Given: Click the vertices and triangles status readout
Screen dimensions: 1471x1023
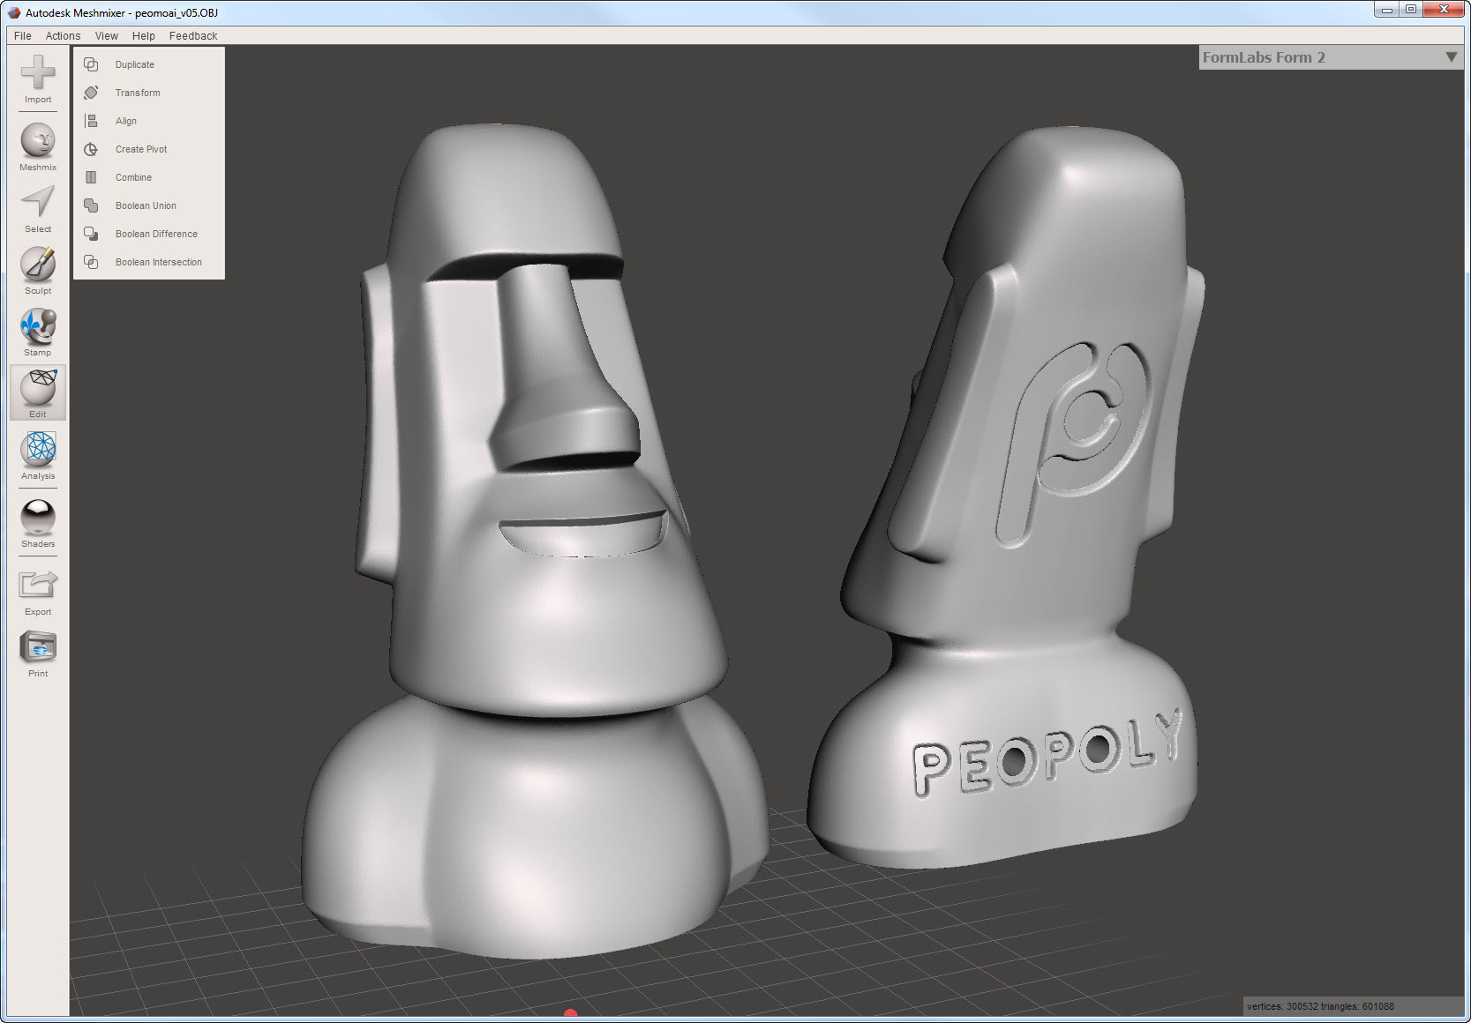Looking at the screenshot, I should pyautogui.click(x=1320, y=1006).
